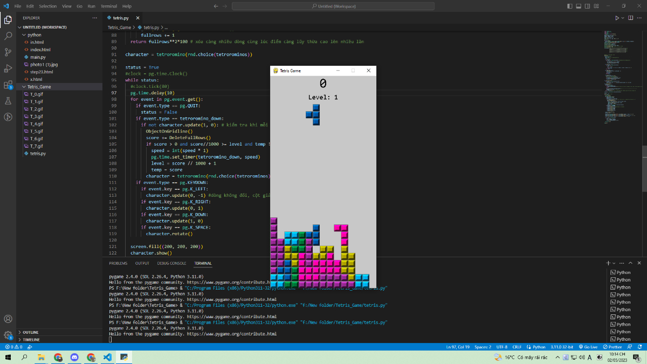This screenshot has height=364, width=647.
Task: Toggle the bottom panel layout button
Action: click(x=579, y=6)
